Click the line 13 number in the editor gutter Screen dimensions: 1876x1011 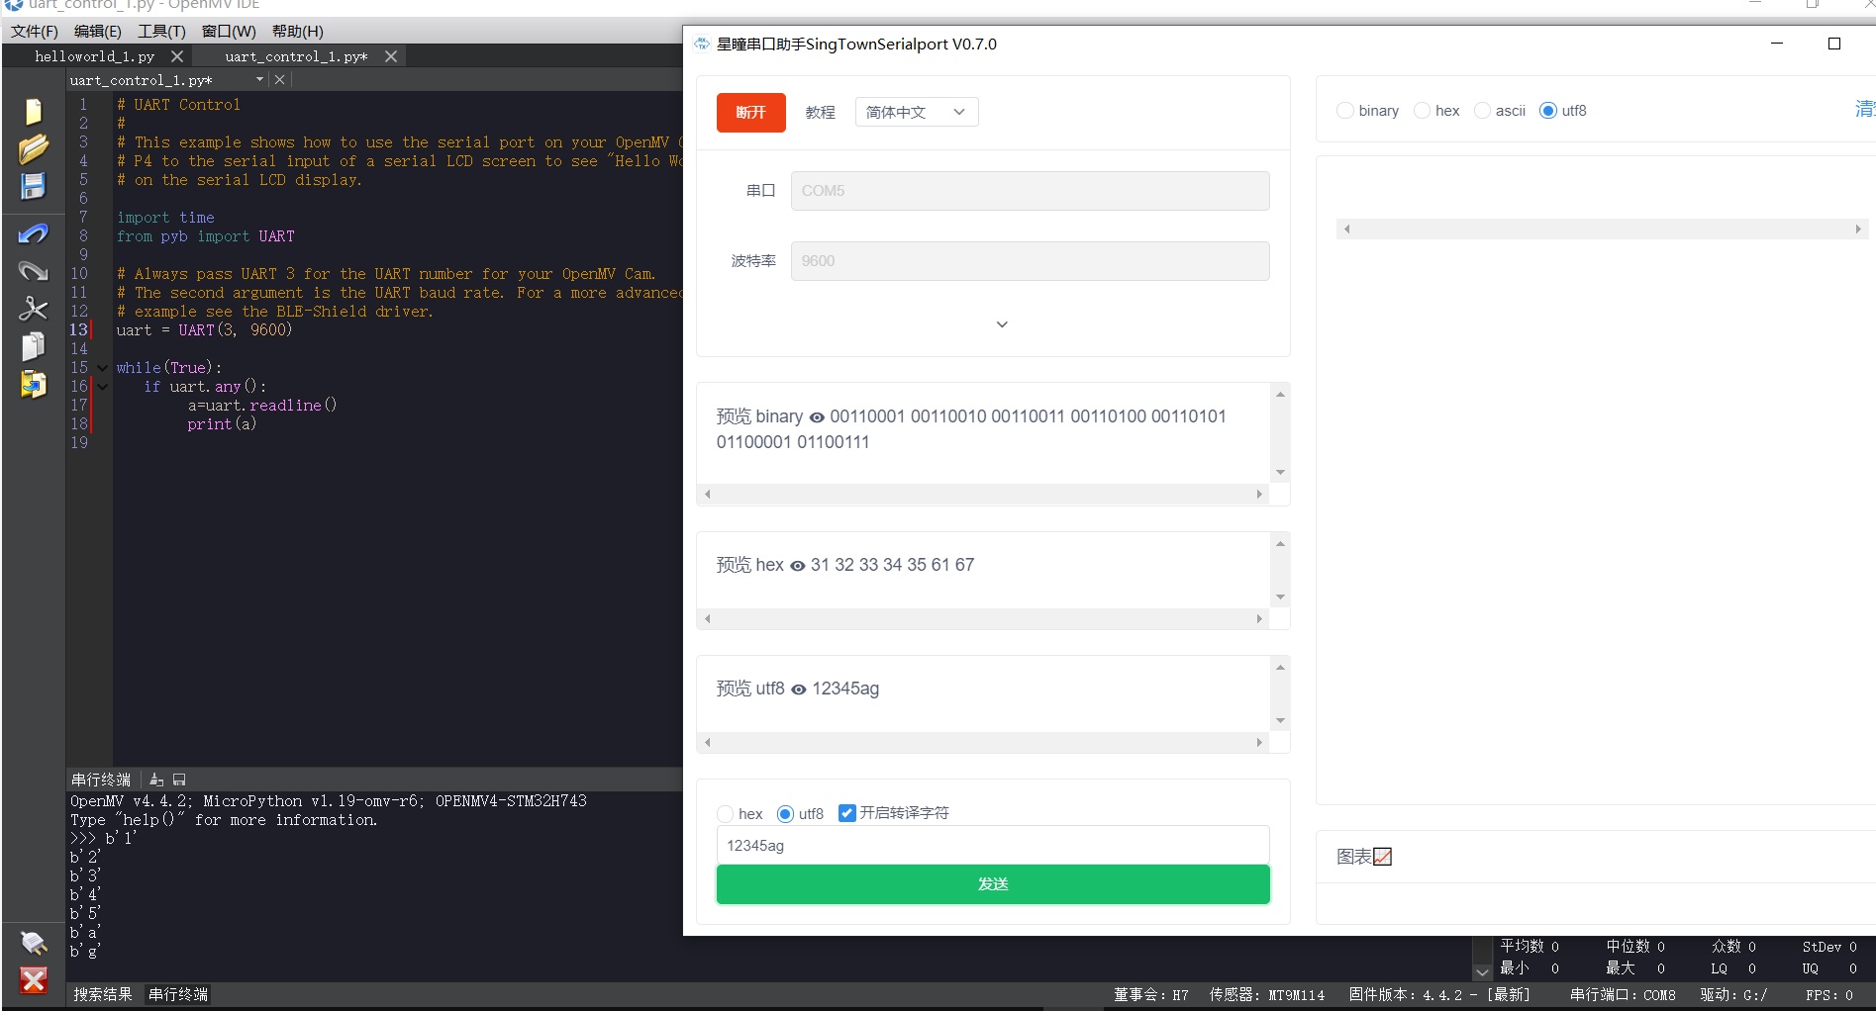click(x=78, y=330)
